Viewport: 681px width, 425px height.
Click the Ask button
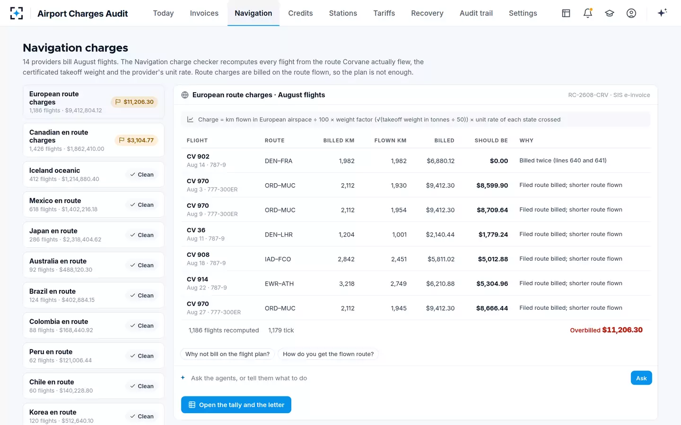[641, 378]
